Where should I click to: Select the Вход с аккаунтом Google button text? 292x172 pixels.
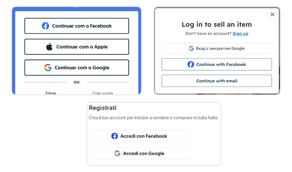tap(220, 49)
